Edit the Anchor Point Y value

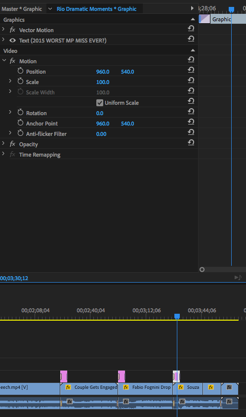pyautogui.click(x=127, y=124)
